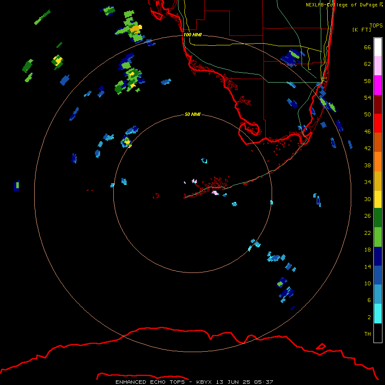
Task: Click the white 66+ kft color swatch
Action: [378, 47]
